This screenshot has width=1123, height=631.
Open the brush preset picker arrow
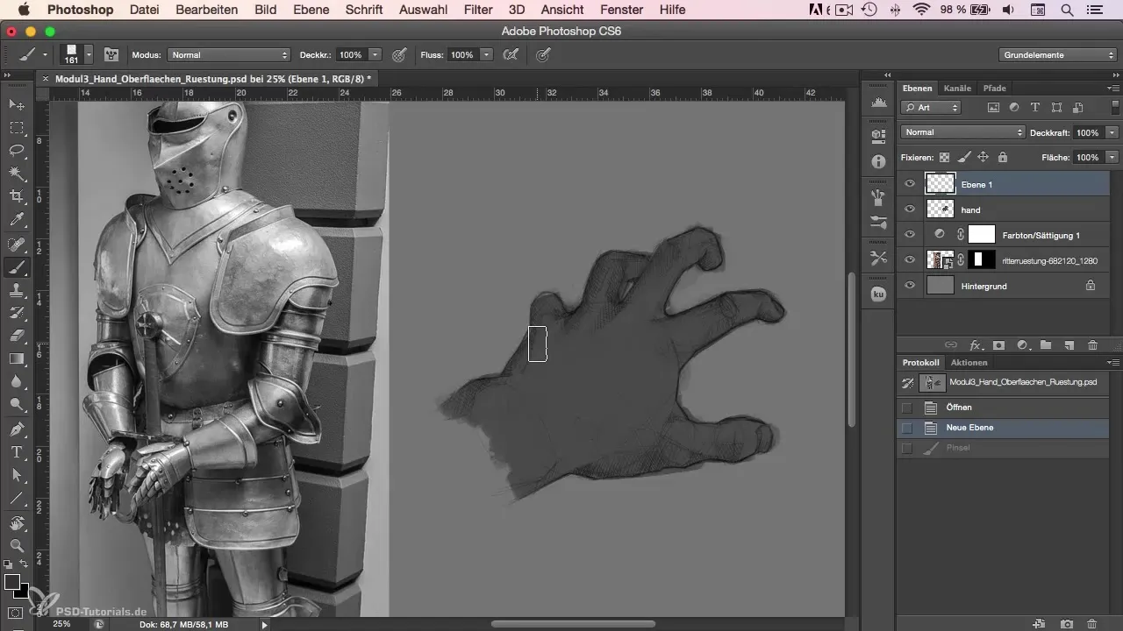pos(89,54)
